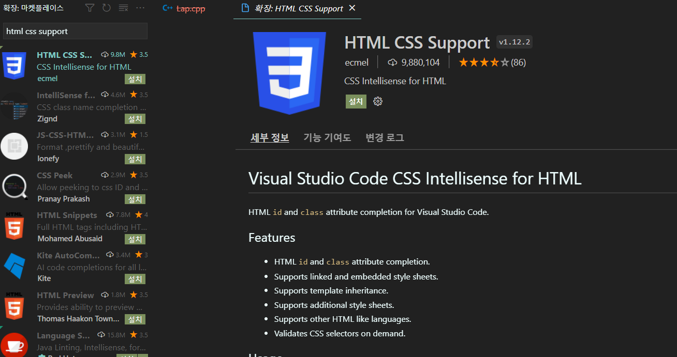Image resolution: width=677 pixels, height=357 pixels.
Task: Click the CSS3 icon in search results
Action: 14,66
